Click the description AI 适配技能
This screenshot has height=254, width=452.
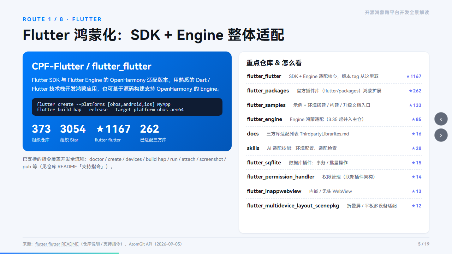click(x=302, y=148)
